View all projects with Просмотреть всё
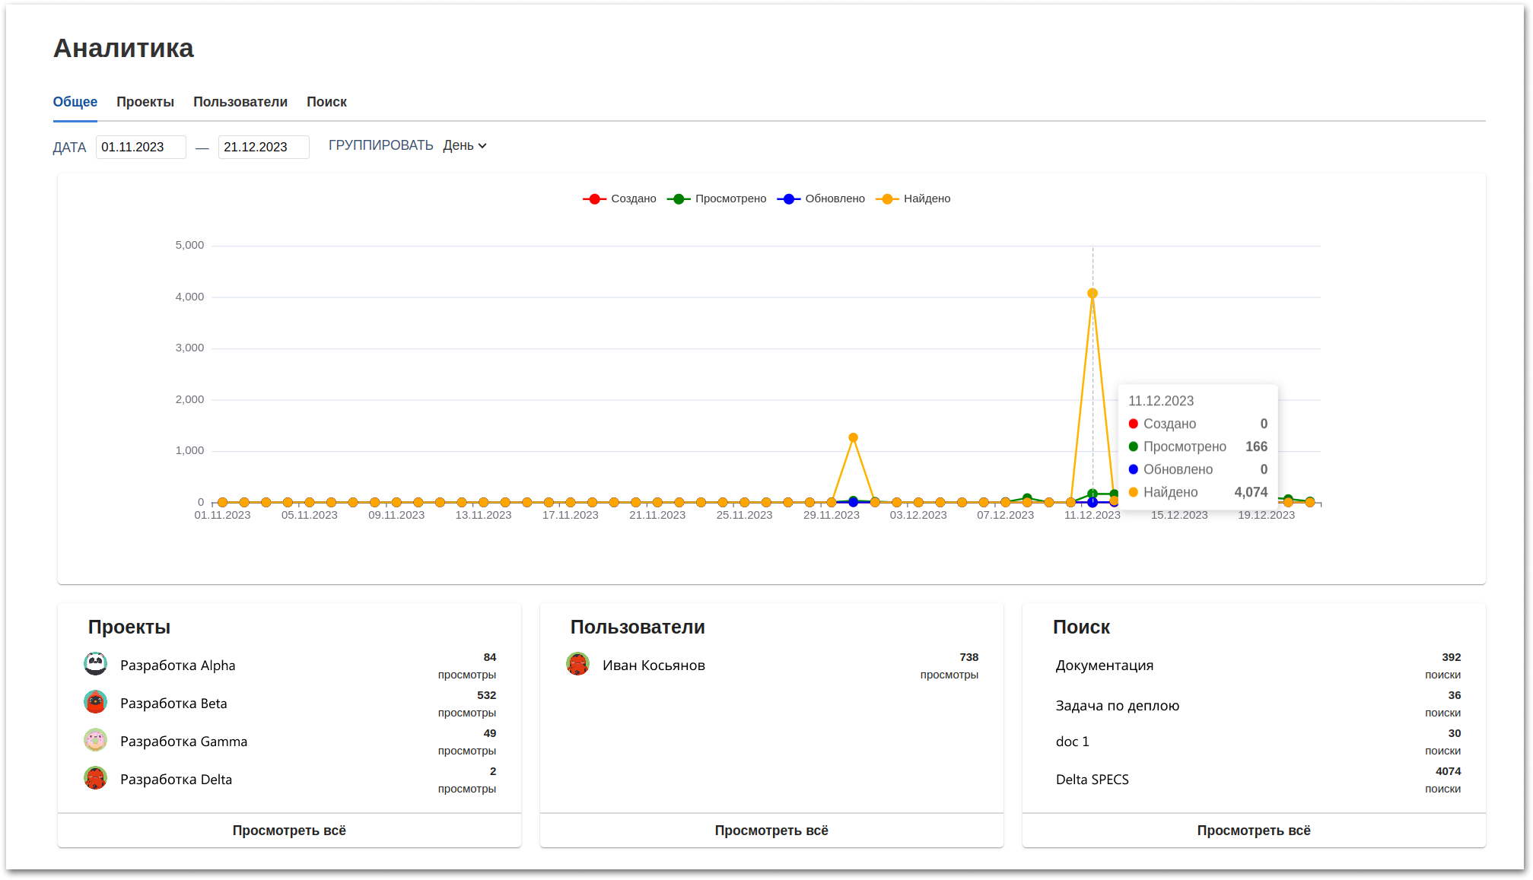 click(289, 831)
